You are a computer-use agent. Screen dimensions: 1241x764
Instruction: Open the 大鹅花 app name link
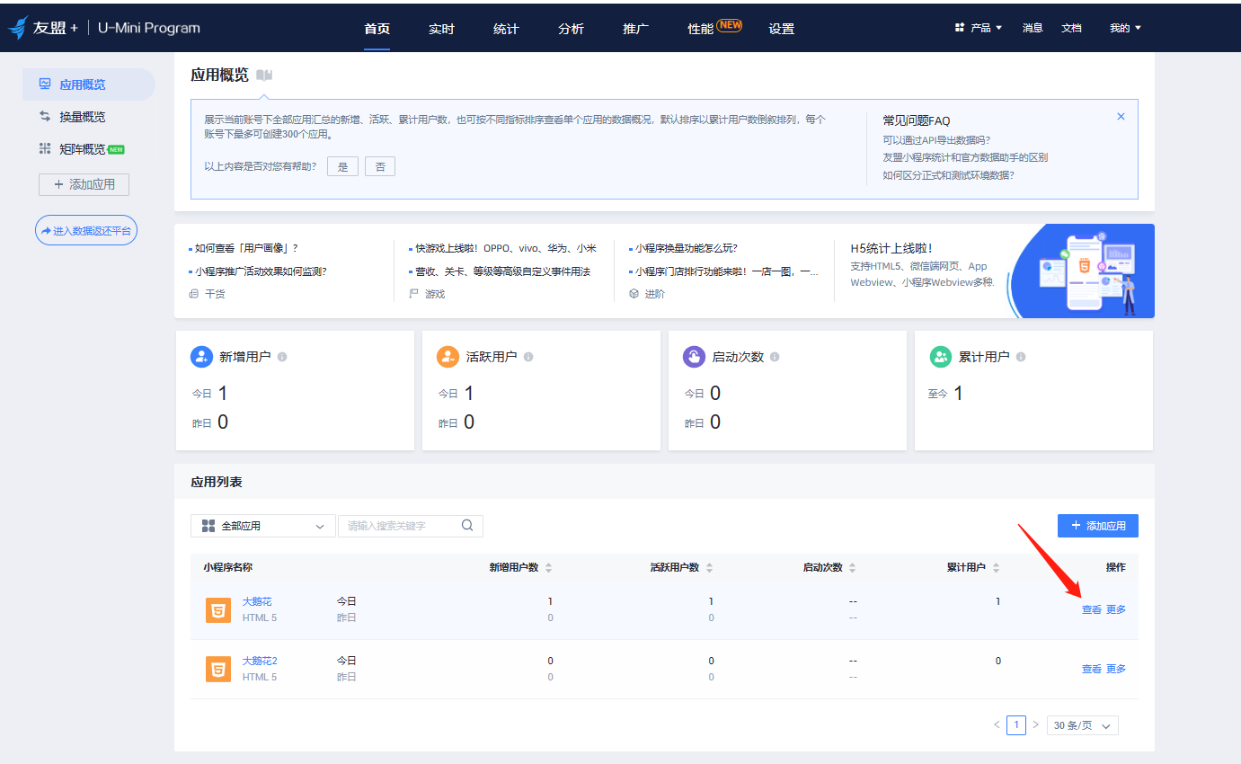click(x=257, y=601)
